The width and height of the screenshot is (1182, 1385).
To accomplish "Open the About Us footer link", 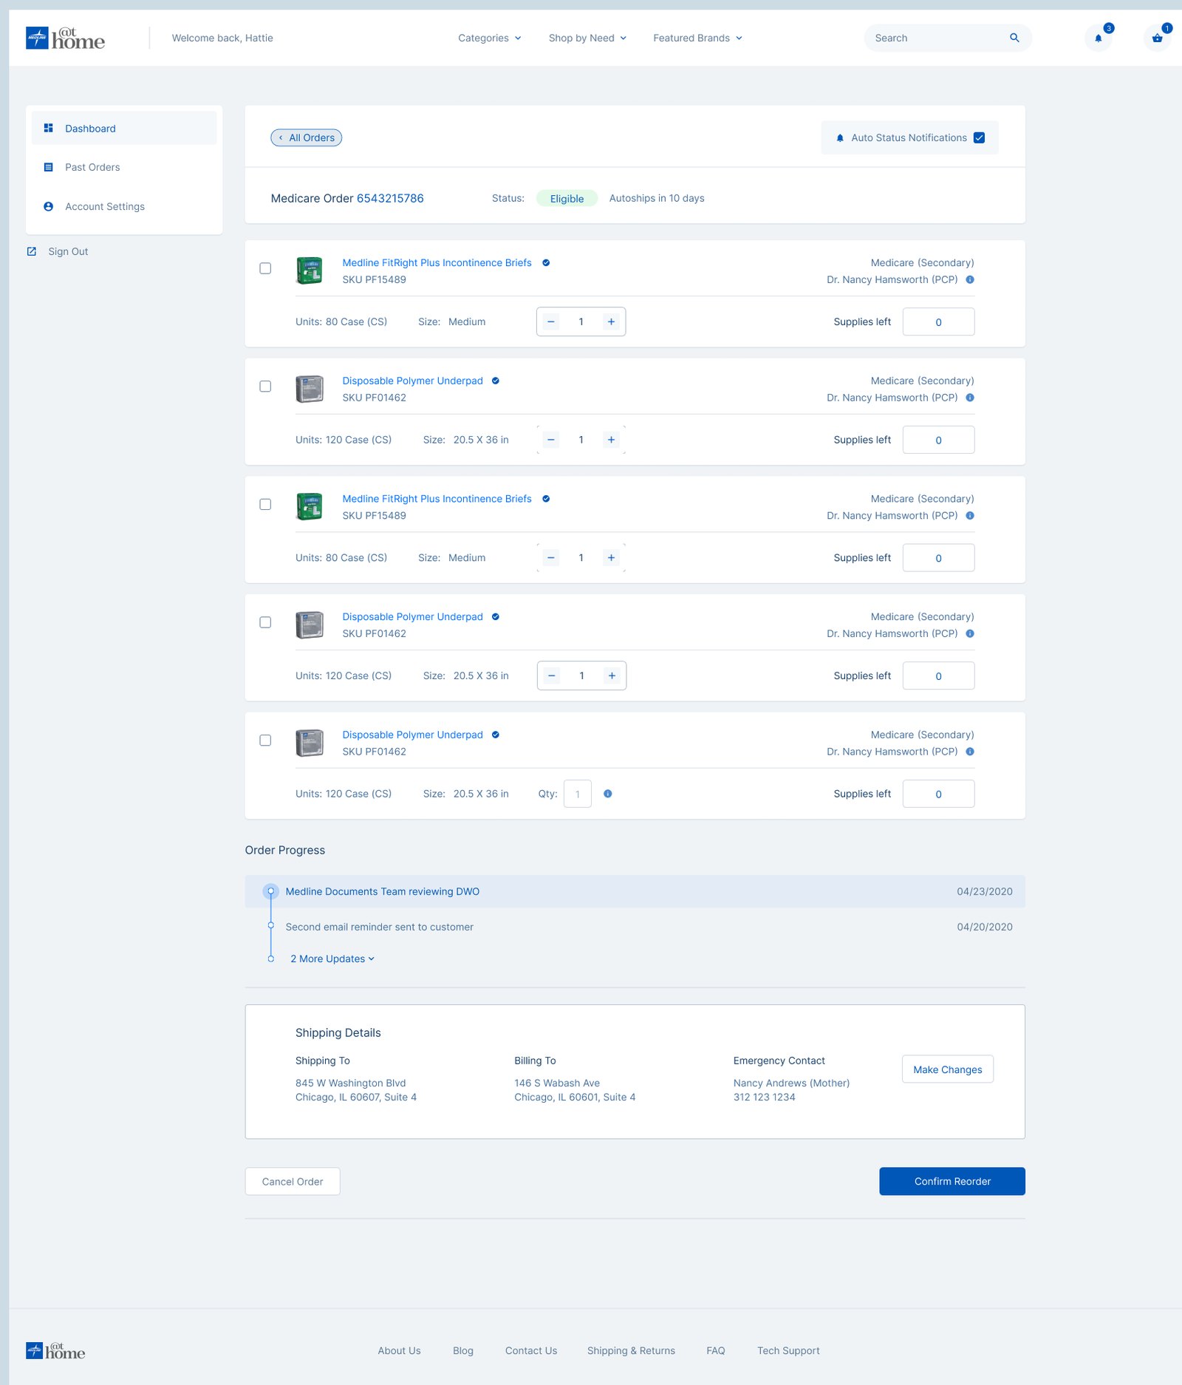I will point(399,1351).
